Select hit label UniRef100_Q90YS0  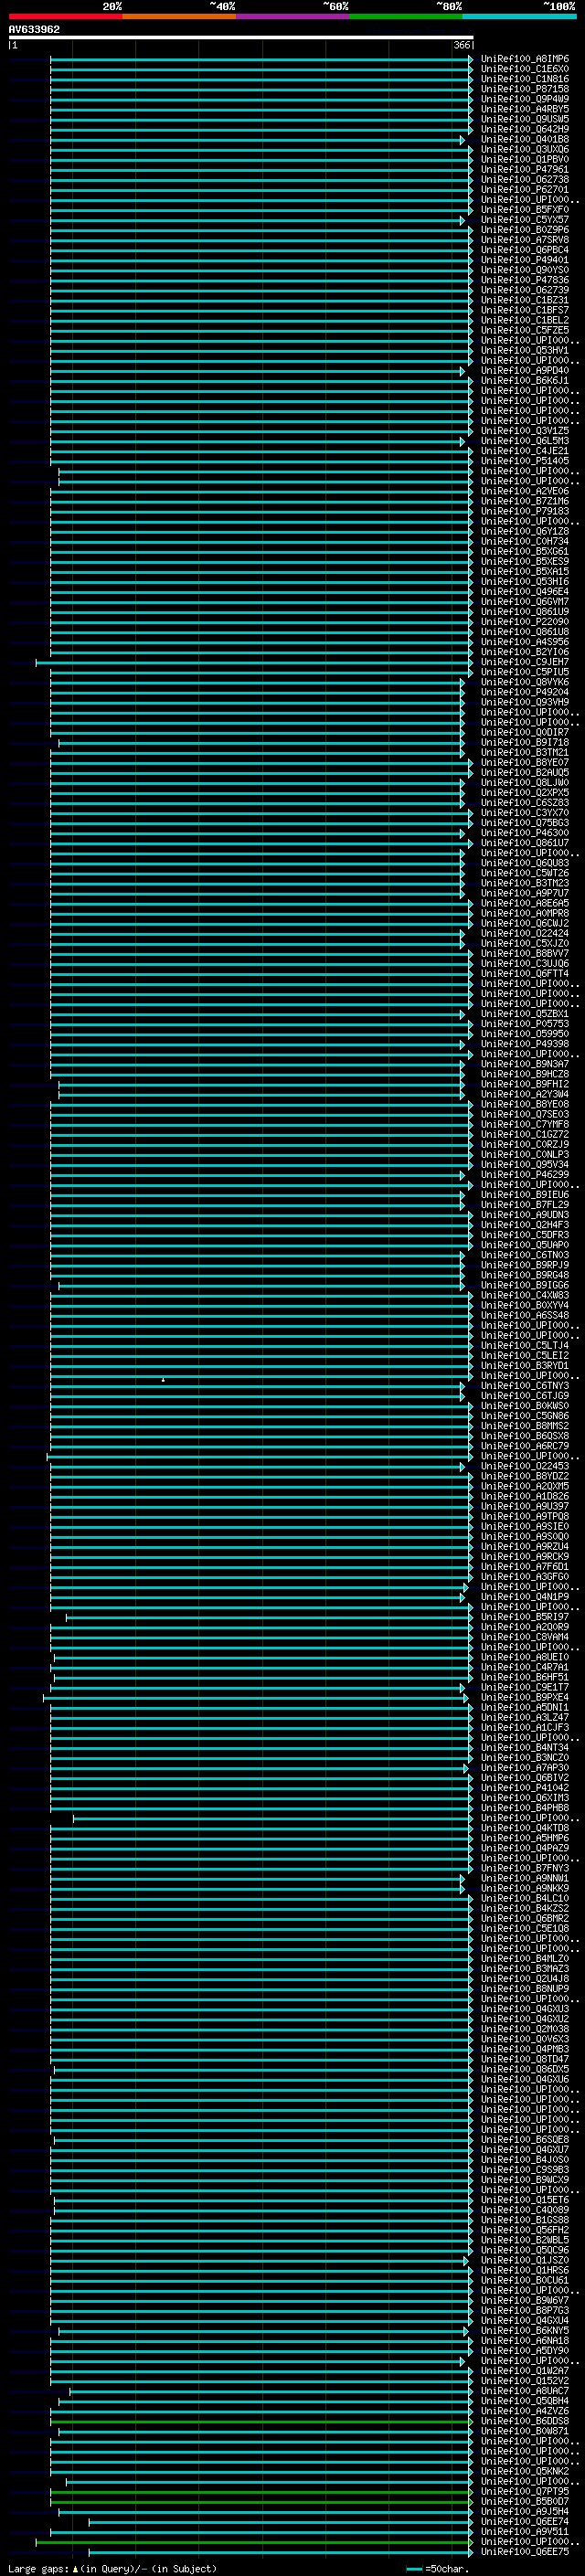525,270
